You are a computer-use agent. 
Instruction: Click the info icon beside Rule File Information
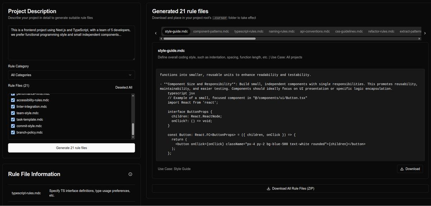(130, 174)
